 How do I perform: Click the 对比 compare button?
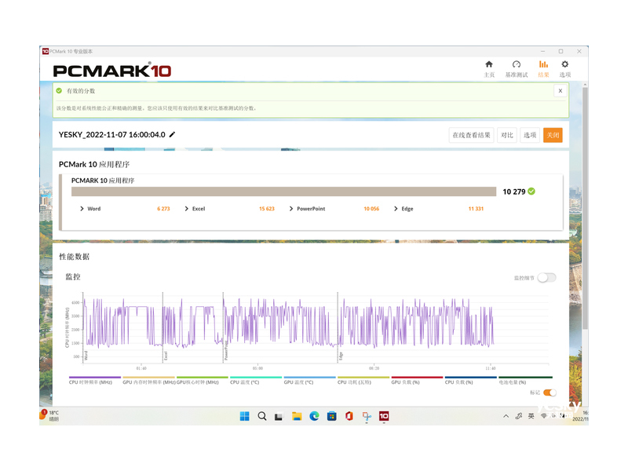click(507, 135)
